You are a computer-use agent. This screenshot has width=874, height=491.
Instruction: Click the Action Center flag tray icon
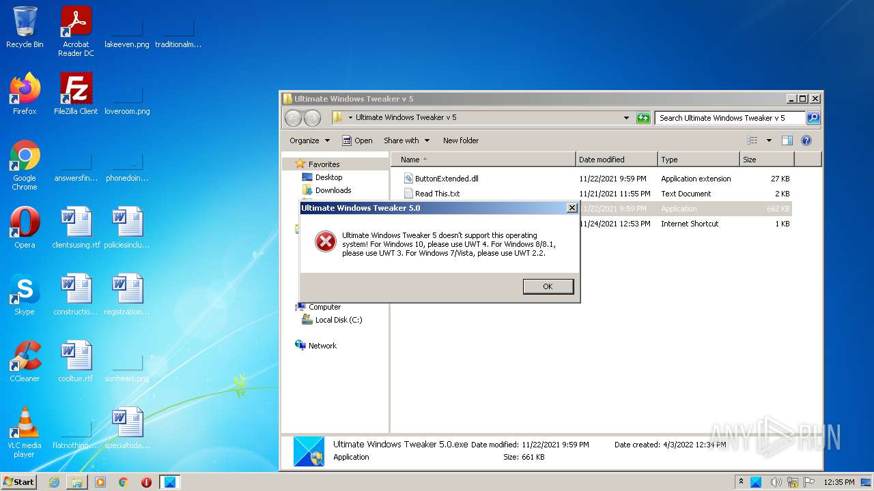pos(810,482)
